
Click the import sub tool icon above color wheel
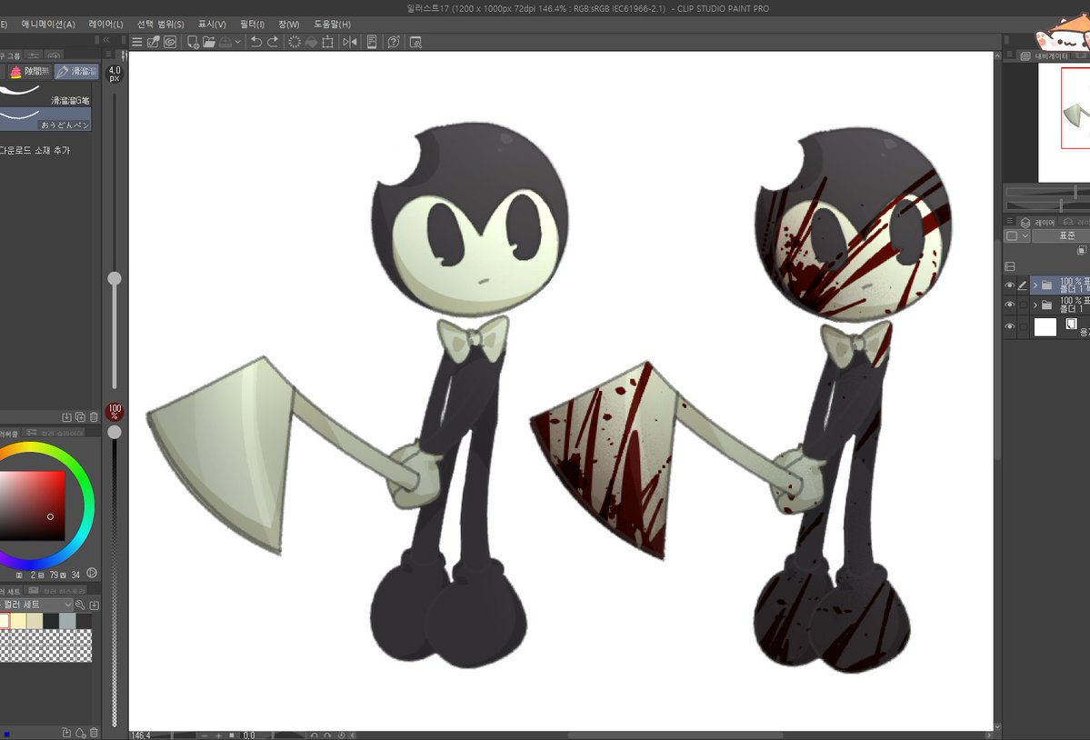(66, 417)
